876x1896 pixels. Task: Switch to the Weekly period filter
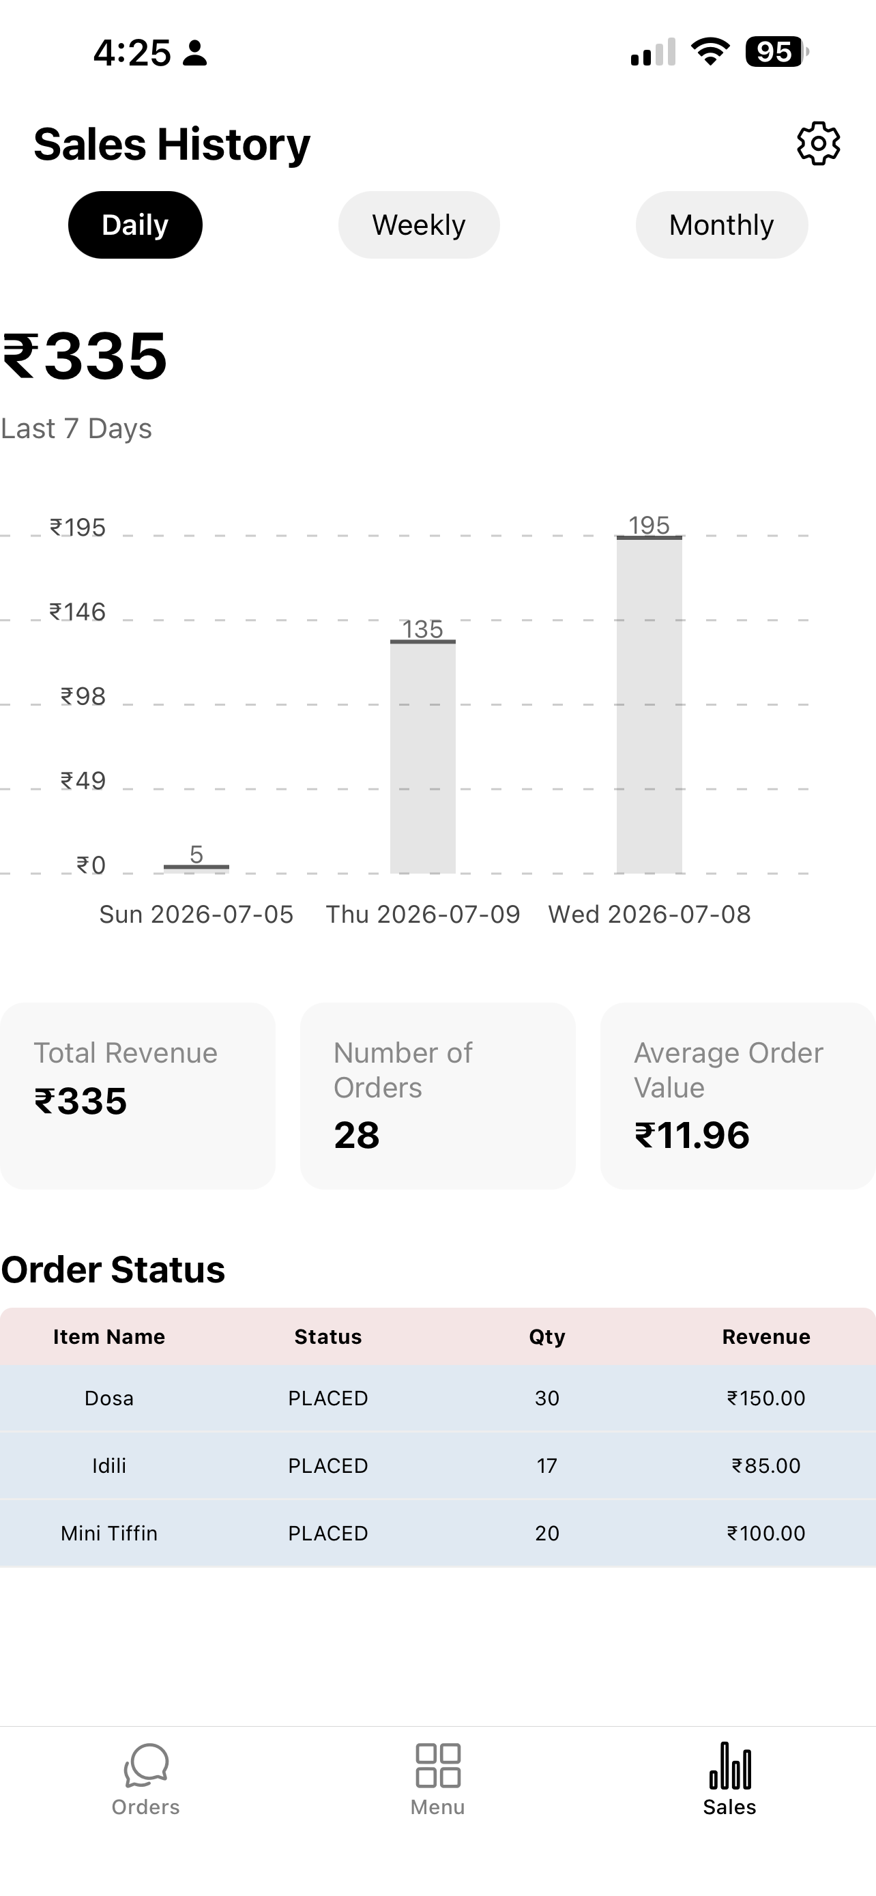click(418, 225)
